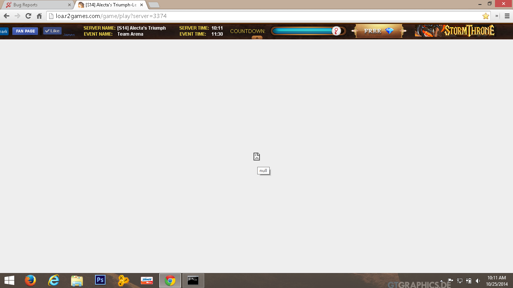Expand the bookmarks overflow chevron
Viewport: 513px width, 288px height.
pyautogui.click(x=497, y=16)
